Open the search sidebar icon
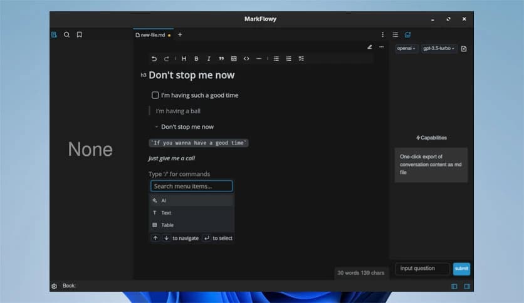The image size is (524, 303). (67, 34)
